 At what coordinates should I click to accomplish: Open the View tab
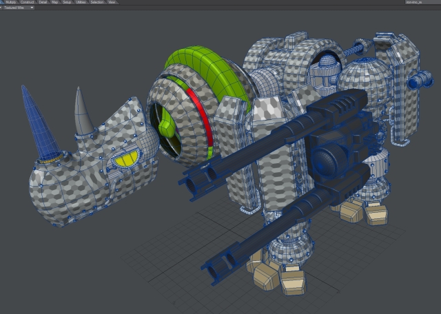[x=112, y=2]
